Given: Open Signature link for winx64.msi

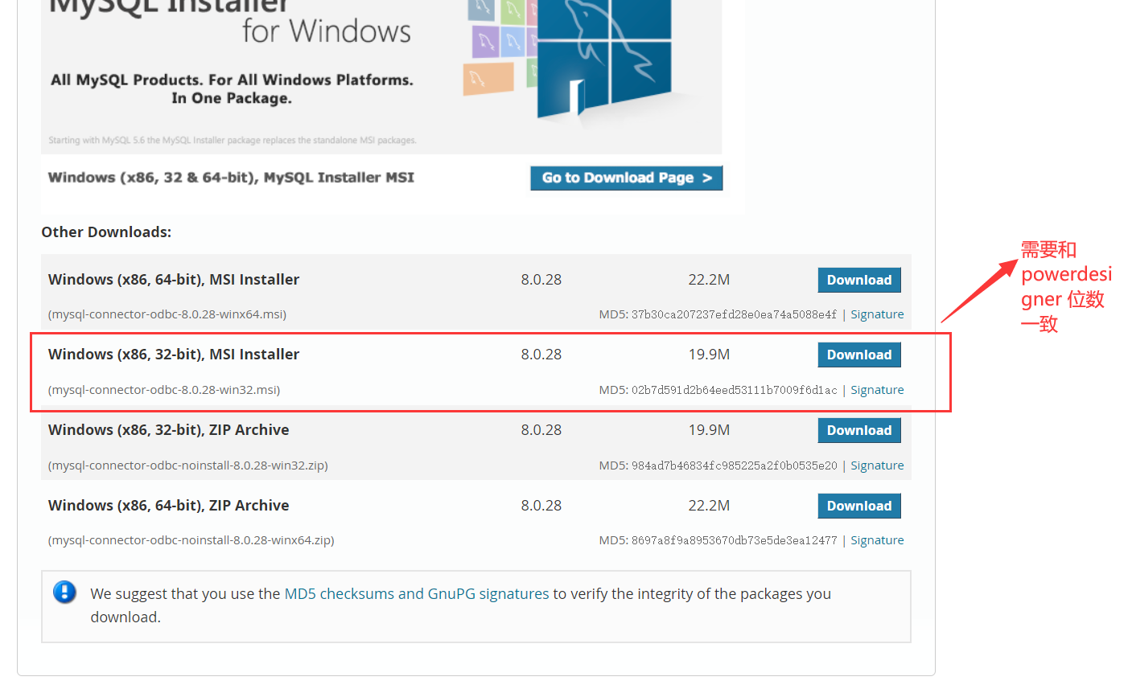Looking at the screenshot, I should (x=877, y=314).
